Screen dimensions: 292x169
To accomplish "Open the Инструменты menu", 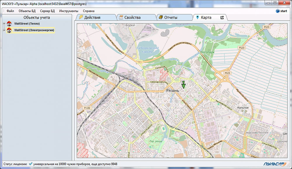I will pyautogui.click(x=69, y=11).
